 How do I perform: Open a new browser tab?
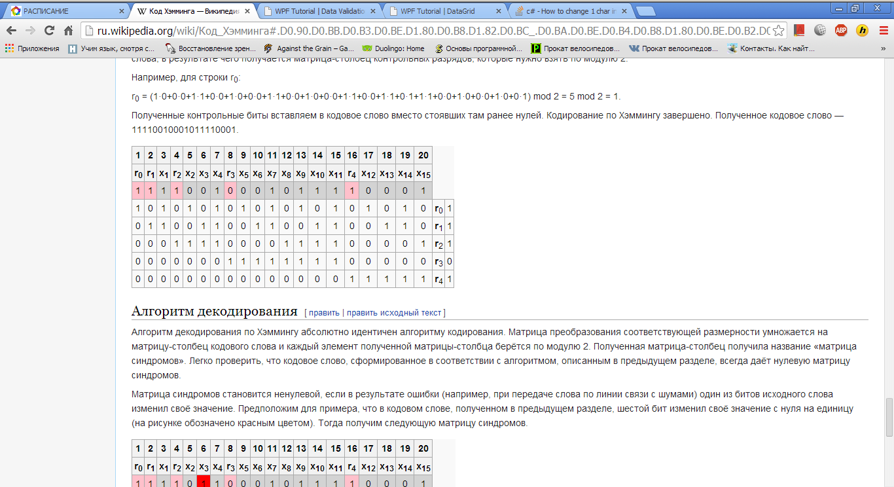(x=645, y=11)
